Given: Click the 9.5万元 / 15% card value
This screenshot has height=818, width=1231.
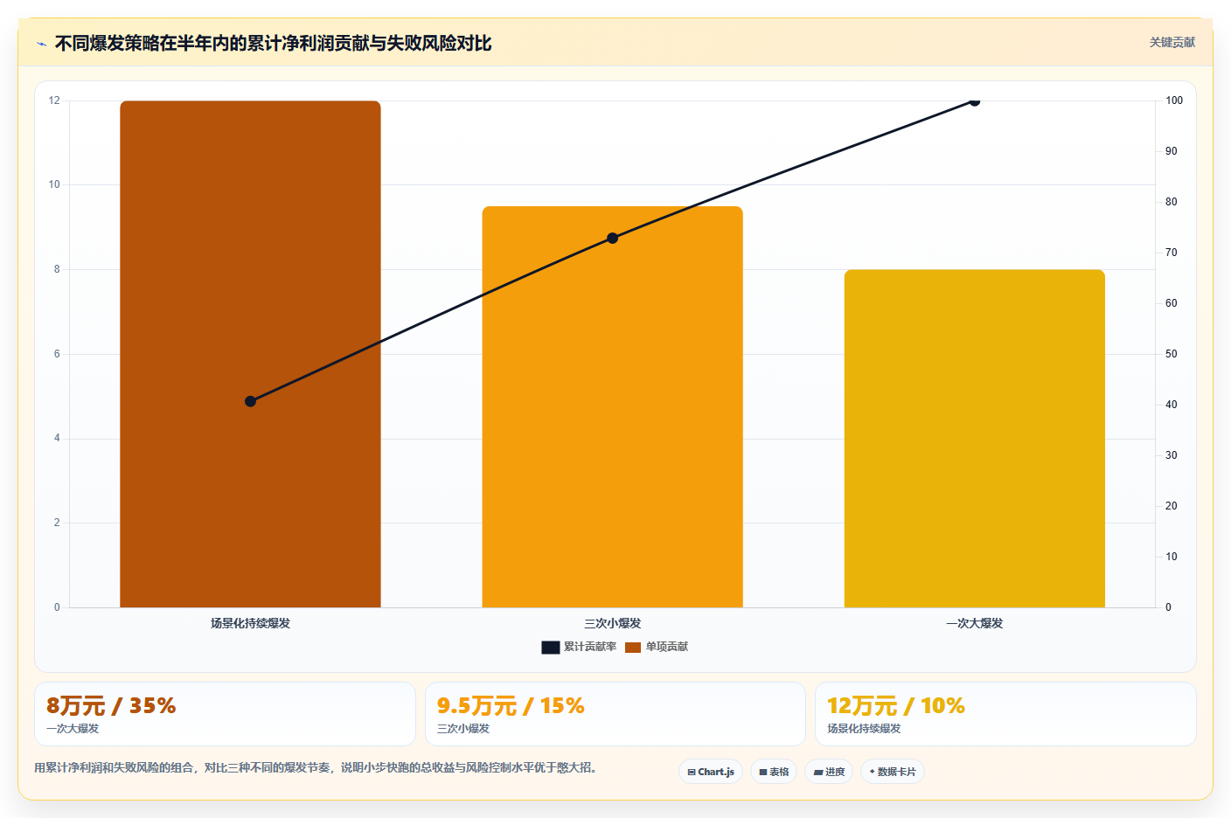Looking at the screenshot, I should 511,705.
